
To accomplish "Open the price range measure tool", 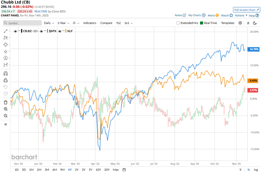I will pos(6,65).
